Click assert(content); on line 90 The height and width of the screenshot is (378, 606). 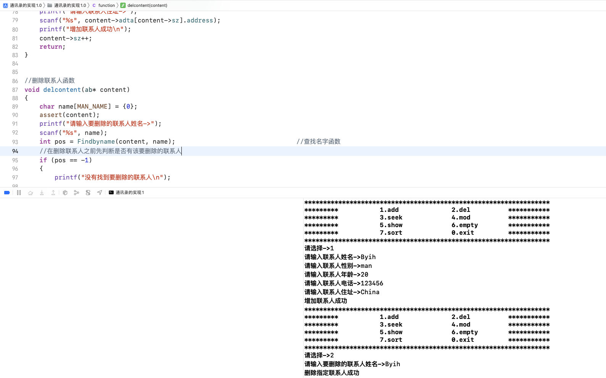(x=69, y=115)
